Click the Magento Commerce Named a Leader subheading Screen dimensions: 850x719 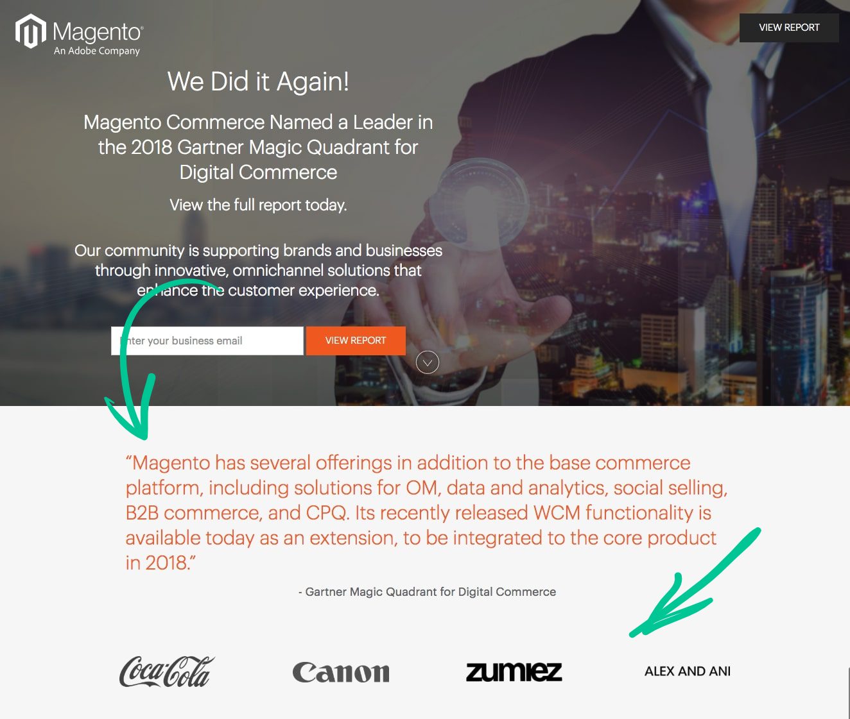point(258,147)
